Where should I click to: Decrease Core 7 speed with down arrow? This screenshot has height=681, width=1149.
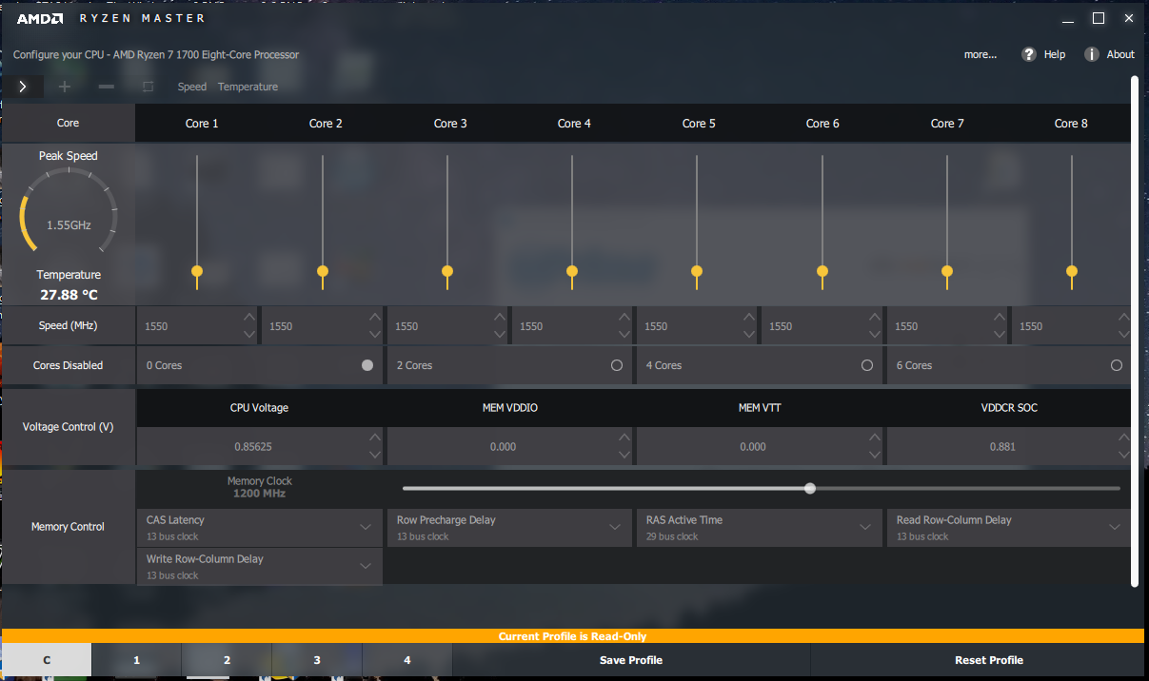pyautogui.click(x=999, y=334)
